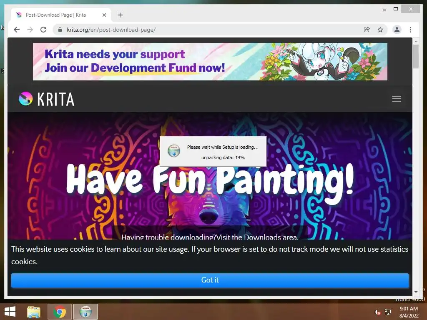This screenshot has height=320, width=427.
Task: Open the Windows Start menu
Action: coord(10,312)
